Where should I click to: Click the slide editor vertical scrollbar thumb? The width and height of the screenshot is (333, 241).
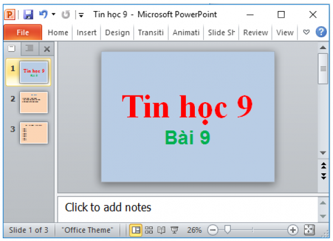(323, 69)
